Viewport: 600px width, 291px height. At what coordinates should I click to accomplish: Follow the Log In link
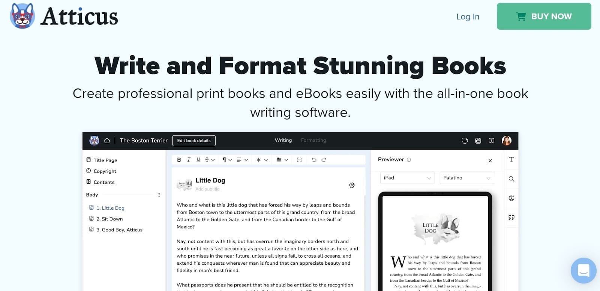pyautogui.click(x=468, y=16)
